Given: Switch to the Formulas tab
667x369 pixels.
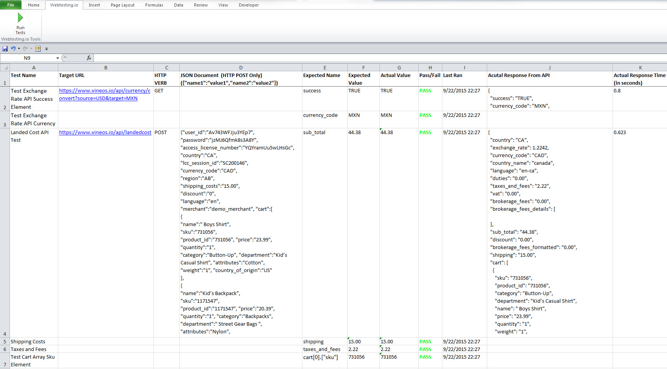Looking at the screenshot, I should tap(154, 5).
